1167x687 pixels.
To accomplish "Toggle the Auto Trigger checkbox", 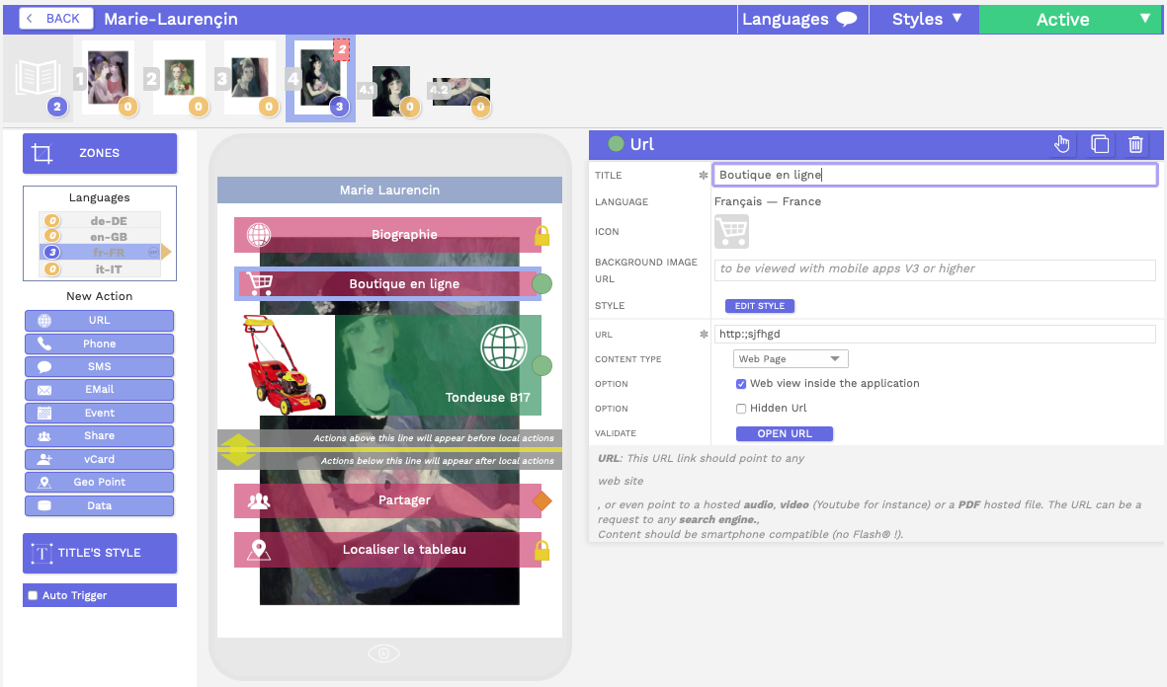I will point(33,595).
